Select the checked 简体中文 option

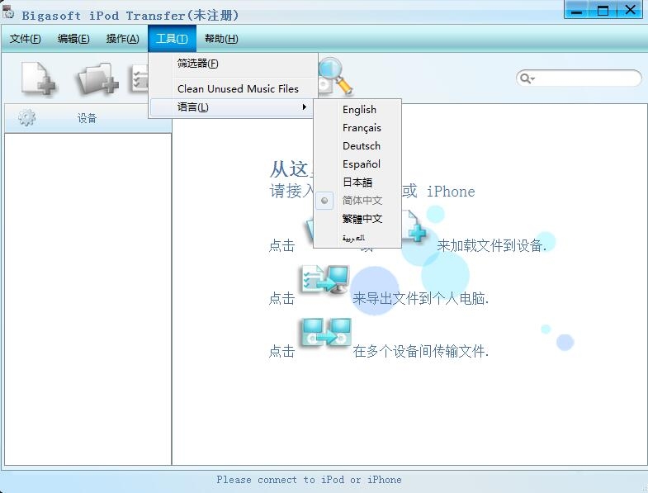point(357,201)
